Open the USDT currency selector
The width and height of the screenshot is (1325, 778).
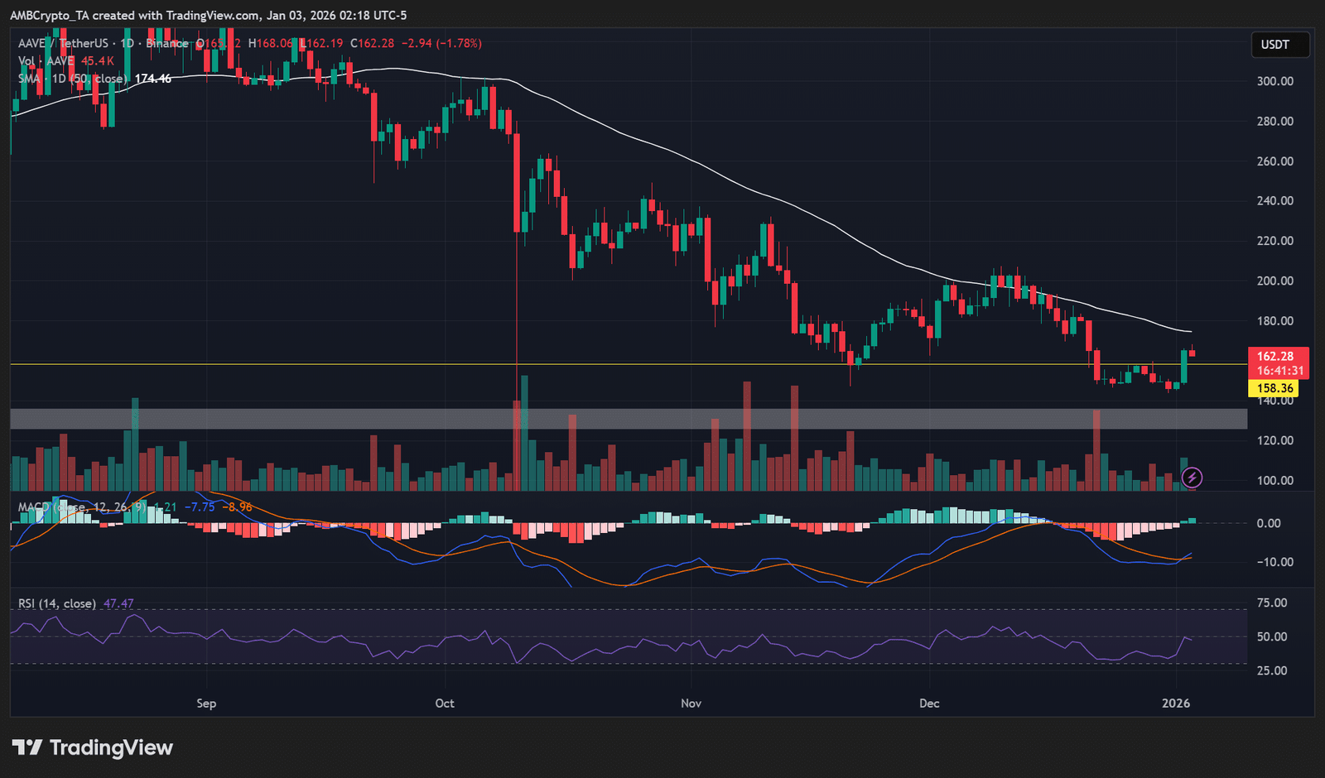coord(1279,45)
